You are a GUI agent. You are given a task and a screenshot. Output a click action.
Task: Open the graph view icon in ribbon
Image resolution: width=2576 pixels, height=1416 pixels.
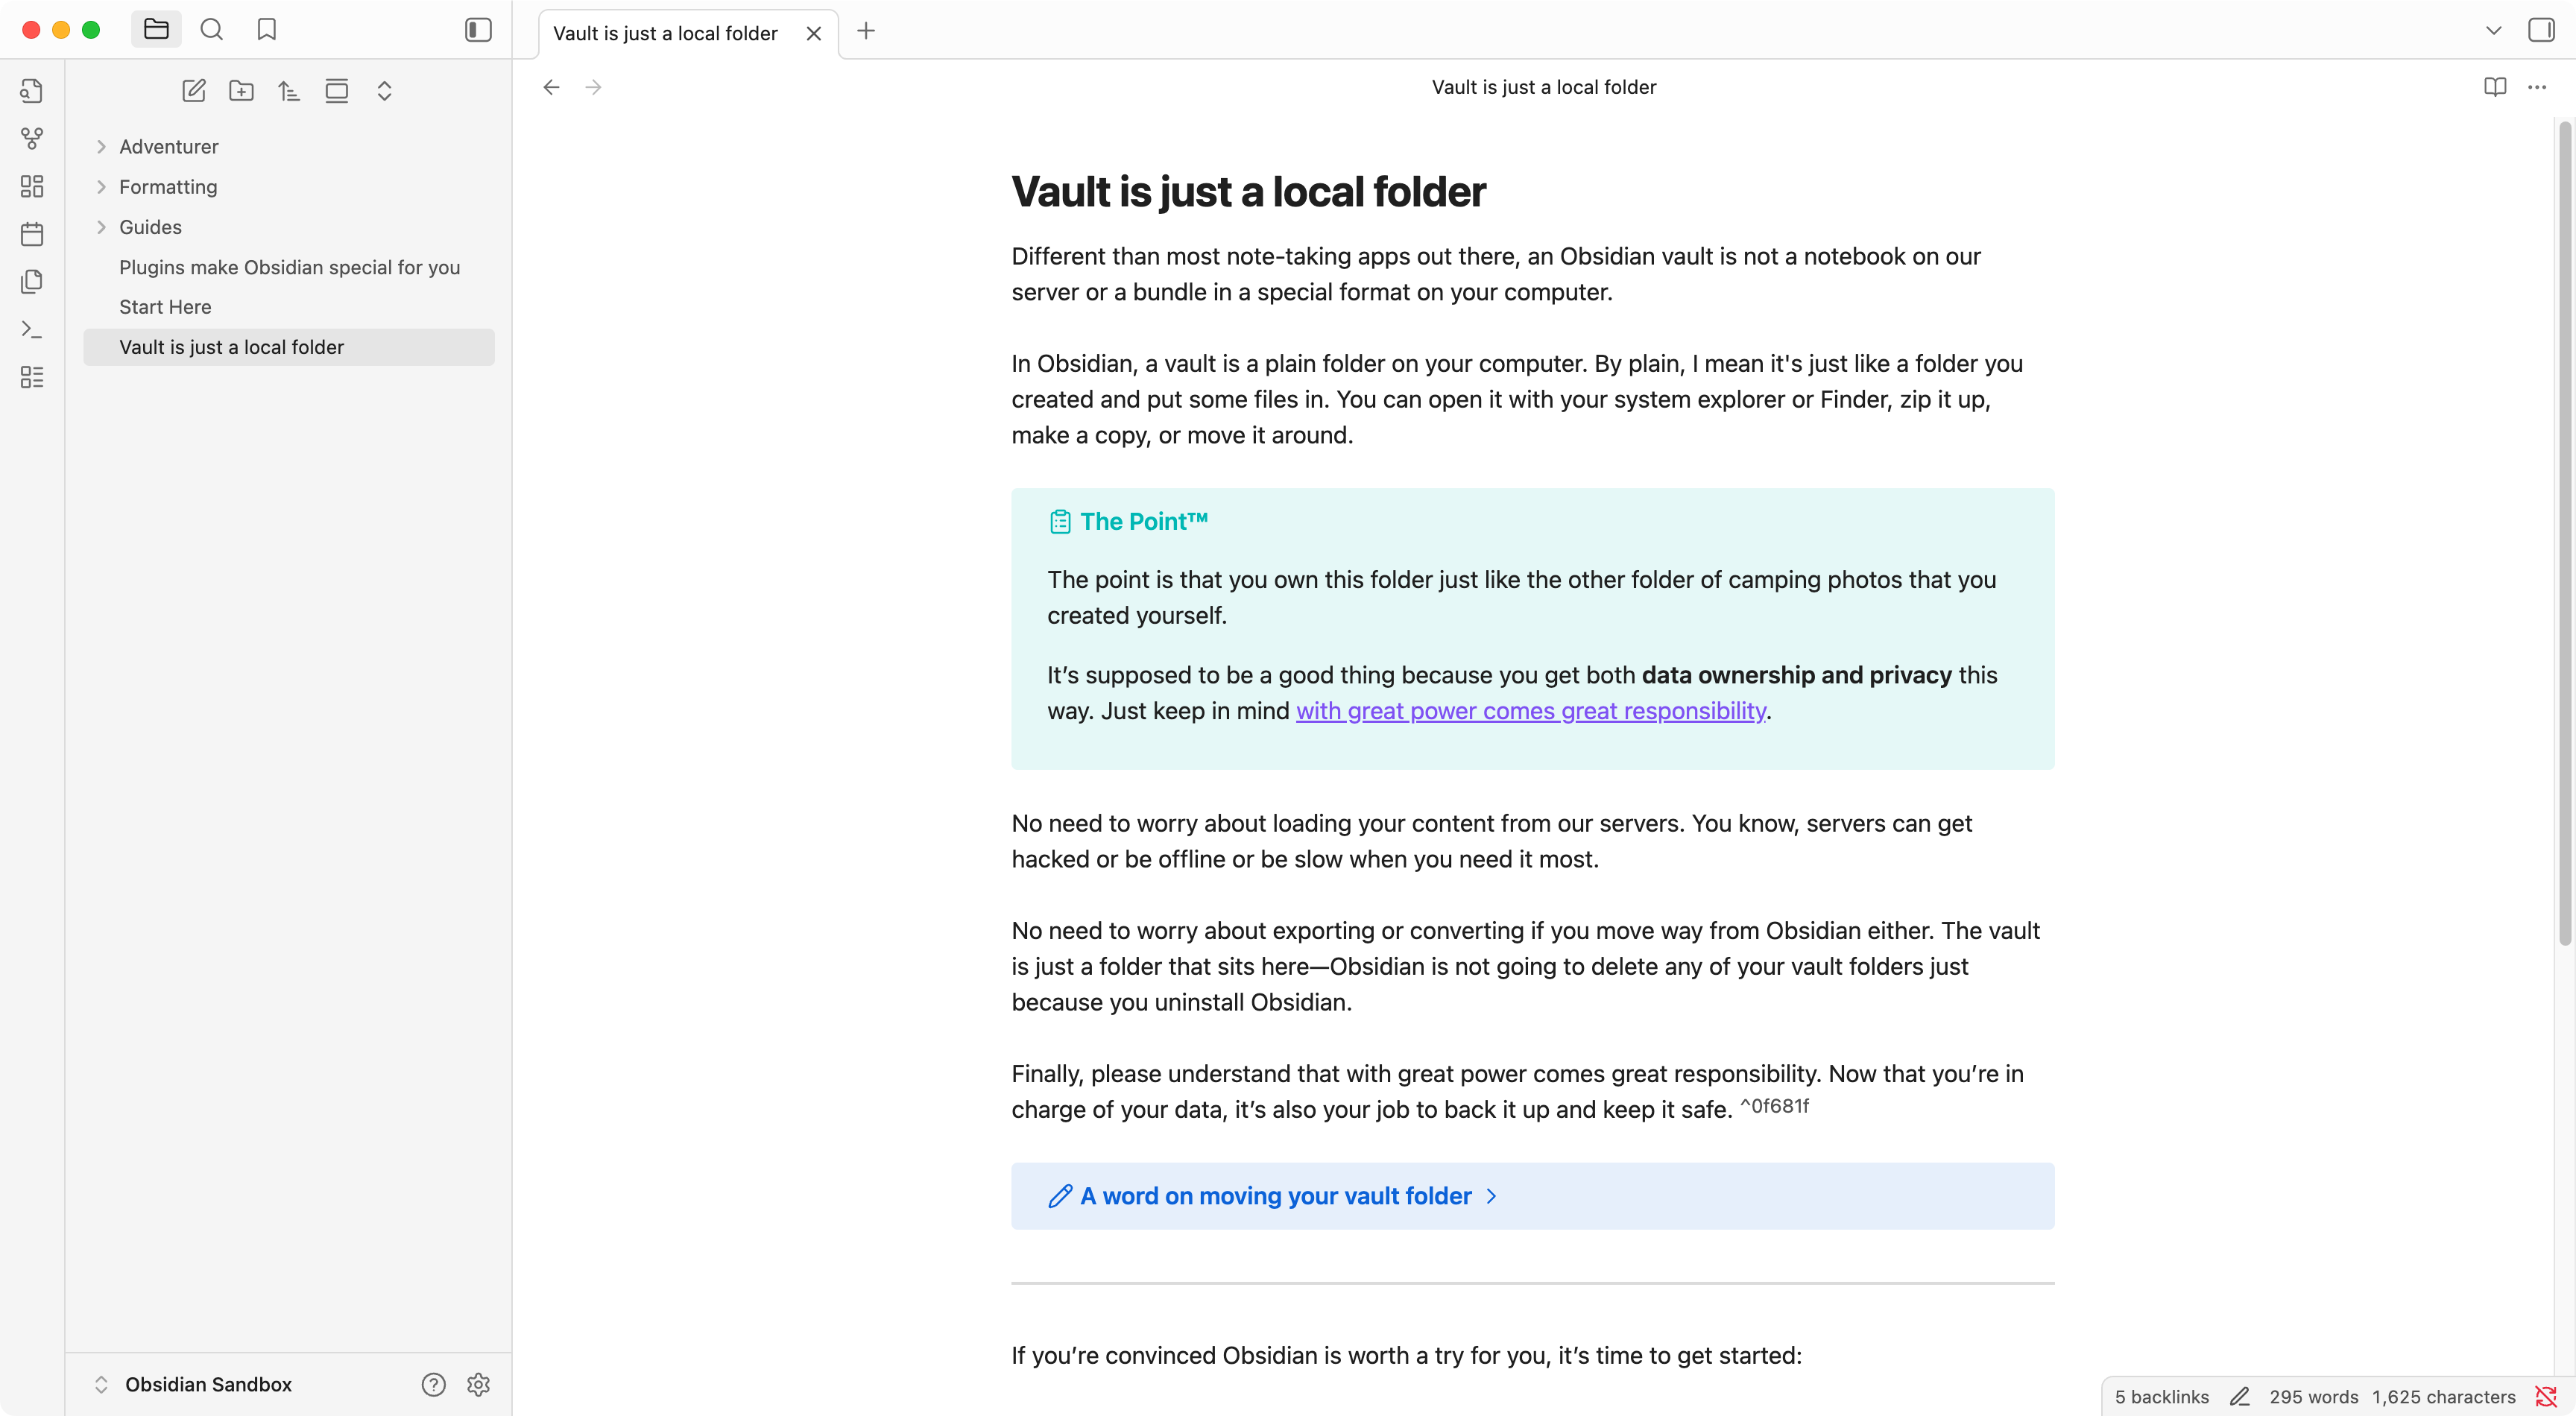coord(32,139)
